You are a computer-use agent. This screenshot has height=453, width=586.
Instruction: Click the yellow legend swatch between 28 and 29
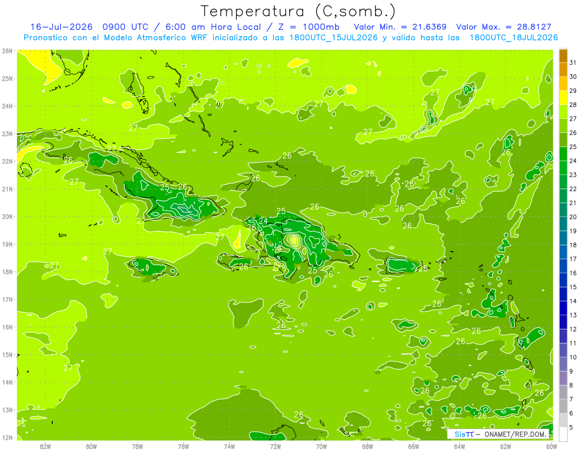pos(563,98)
